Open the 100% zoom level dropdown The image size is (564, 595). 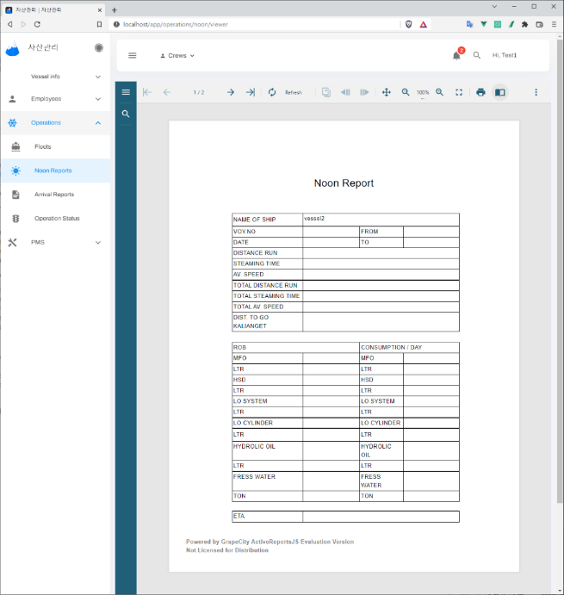coord(423,93)
